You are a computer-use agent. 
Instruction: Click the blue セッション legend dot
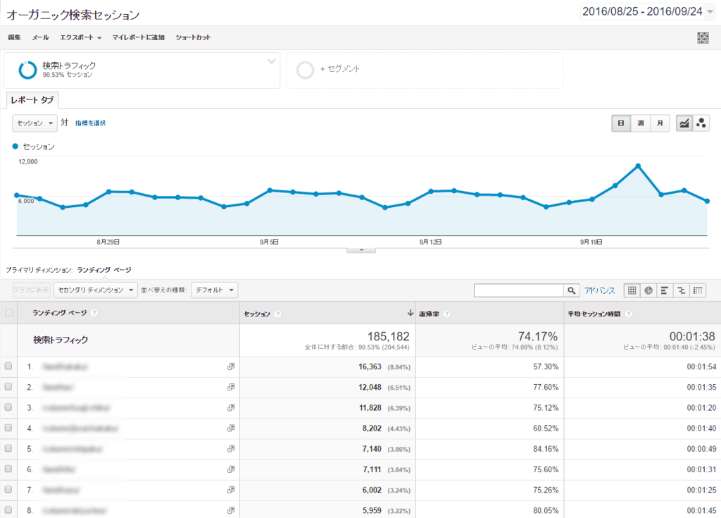15,147
